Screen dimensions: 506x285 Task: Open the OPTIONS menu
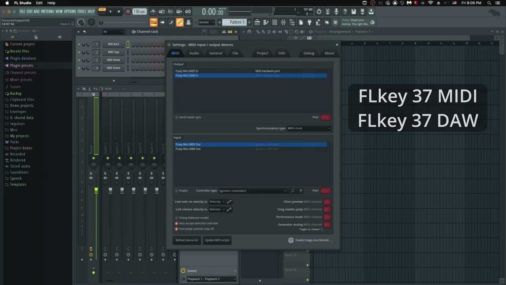[x=70, y=11]
